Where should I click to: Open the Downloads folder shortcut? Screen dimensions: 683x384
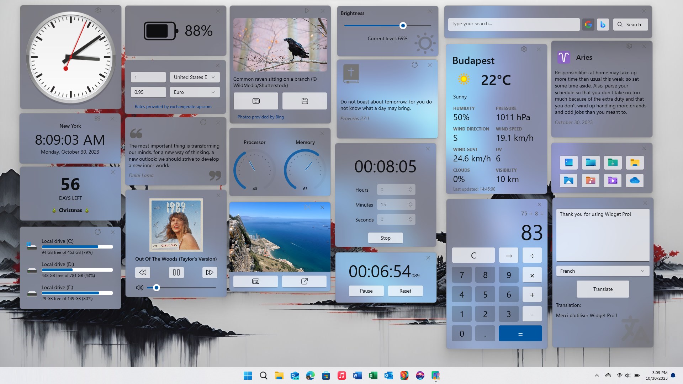click(x=613, y=162)
